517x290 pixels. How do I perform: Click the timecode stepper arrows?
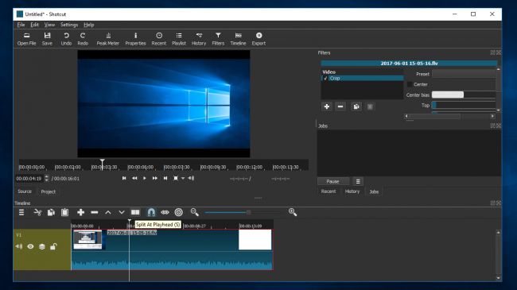coord(46,178)
